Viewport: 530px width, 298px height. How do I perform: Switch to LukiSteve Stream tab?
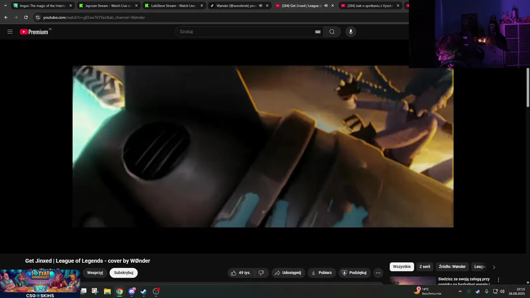173,6
